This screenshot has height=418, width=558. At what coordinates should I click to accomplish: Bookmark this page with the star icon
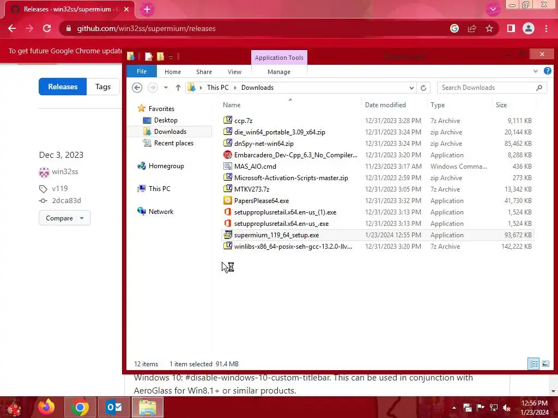tap(489, 28)
